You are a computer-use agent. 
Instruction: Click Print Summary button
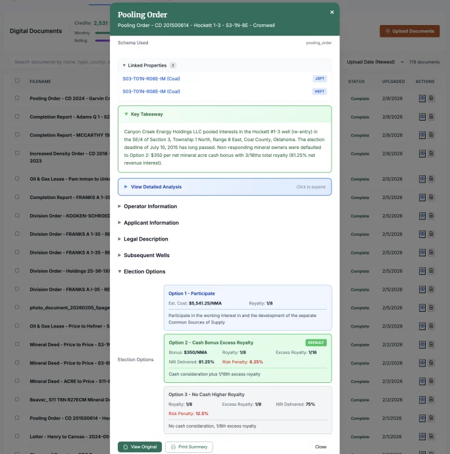coord(189,447)
